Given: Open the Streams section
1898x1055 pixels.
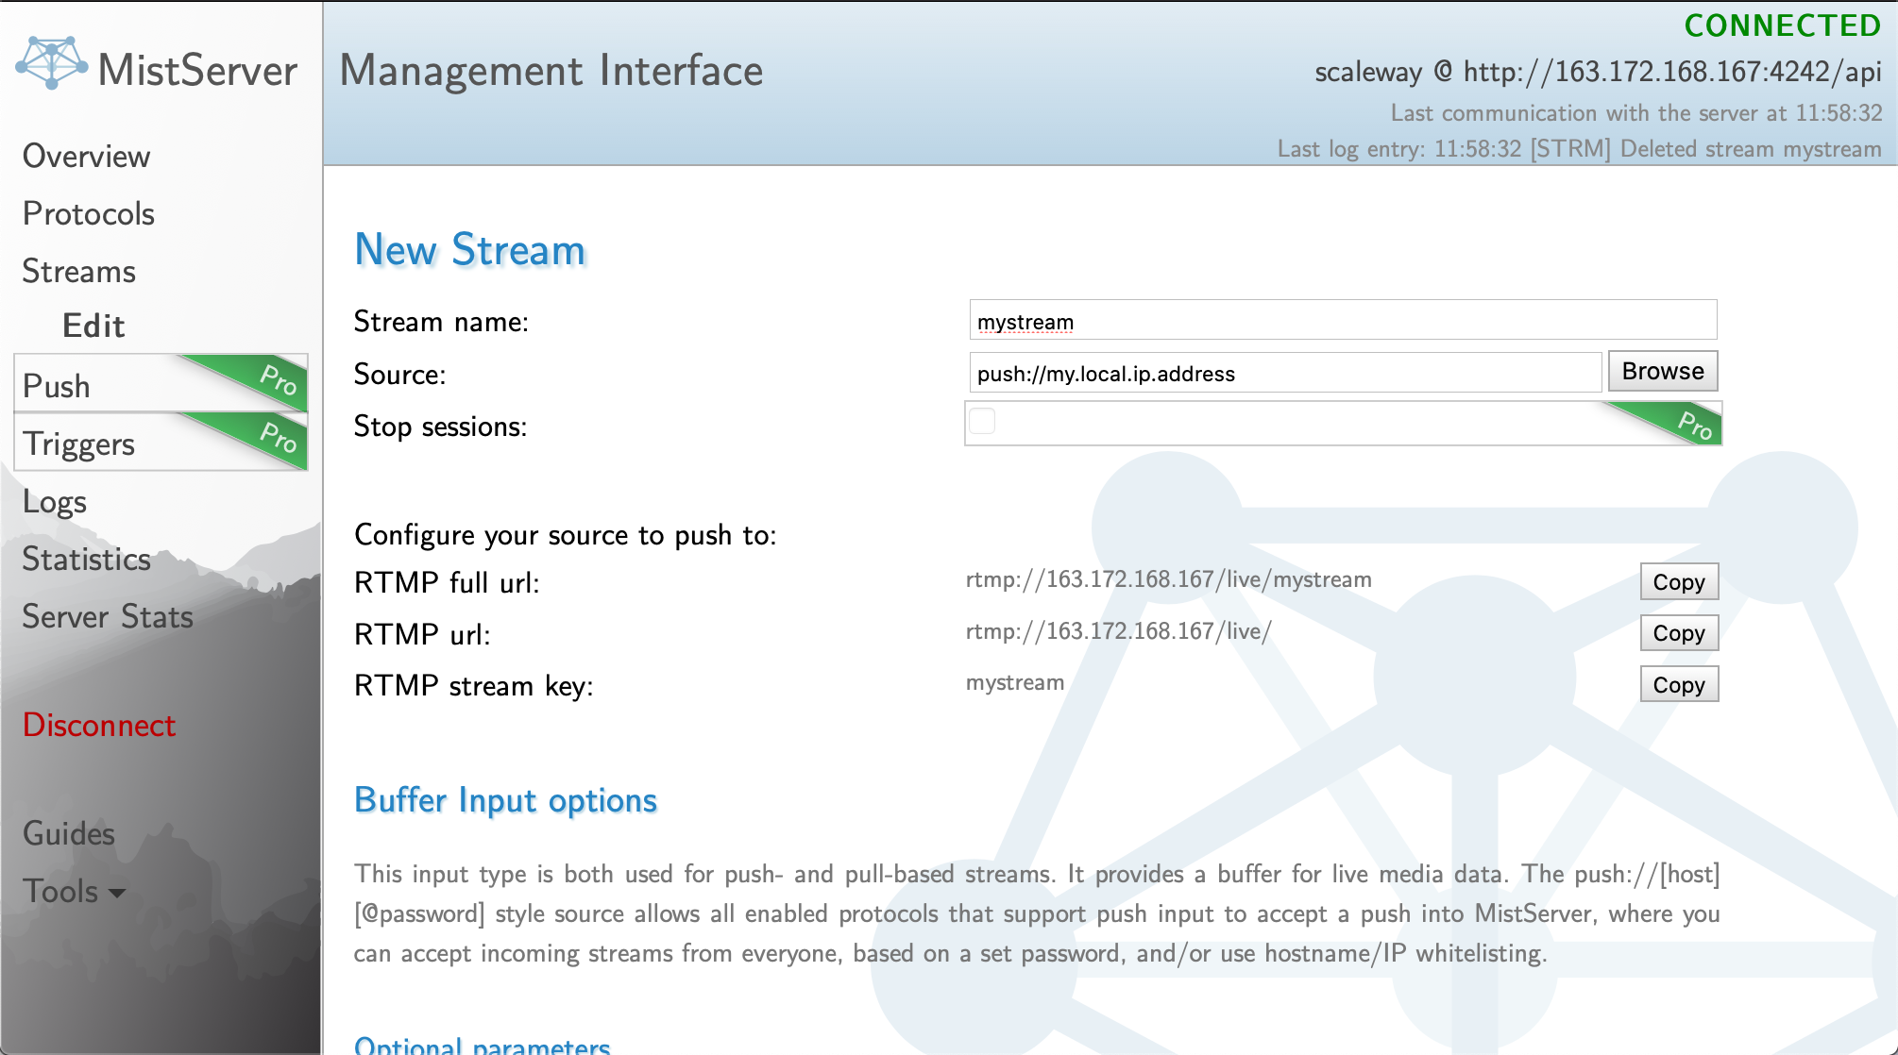Looking at the screenshot, I should tap(78, 272).
